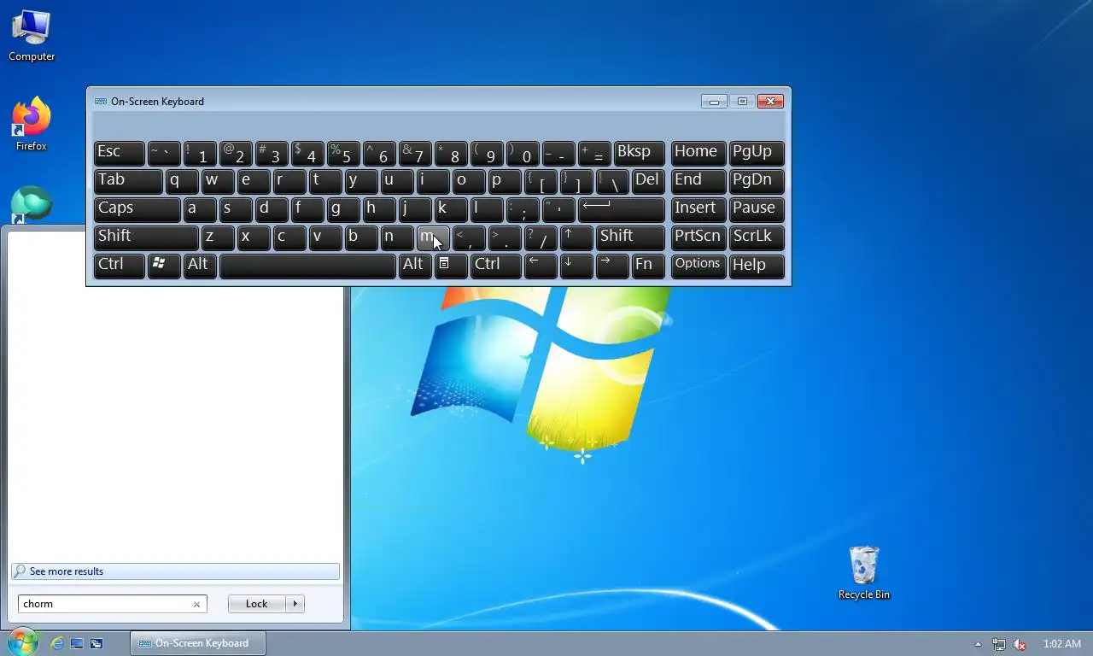
Task: Tap the number 0 key
Action: (x=523, y=153)
